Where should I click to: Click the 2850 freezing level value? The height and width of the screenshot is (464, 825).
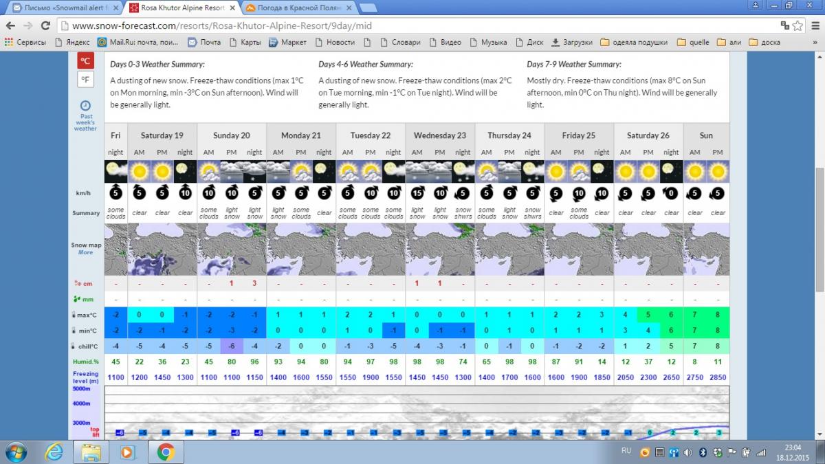click(x=718, y=377)
